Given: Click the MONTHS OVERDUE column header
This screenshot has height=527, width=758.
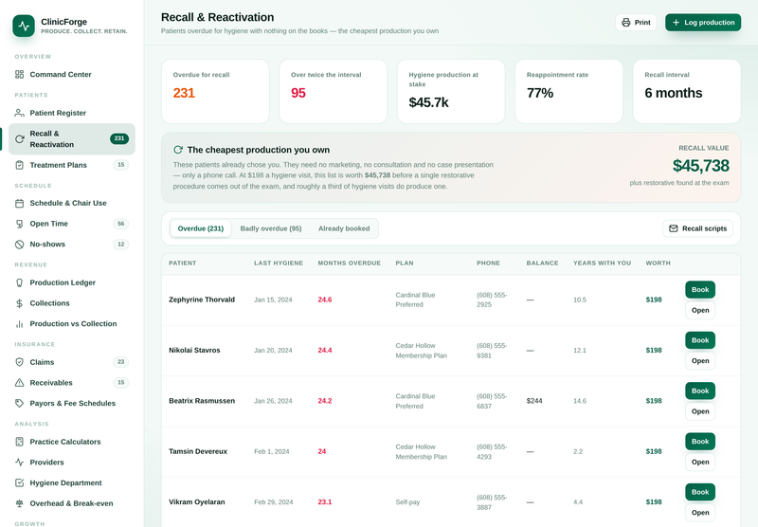Looking at the screenshot, I should [349, 263].
